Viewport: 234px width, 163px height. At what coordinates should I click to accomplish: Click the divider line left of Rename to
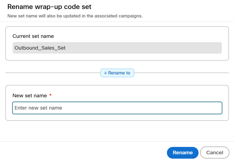tap(52, 73)
